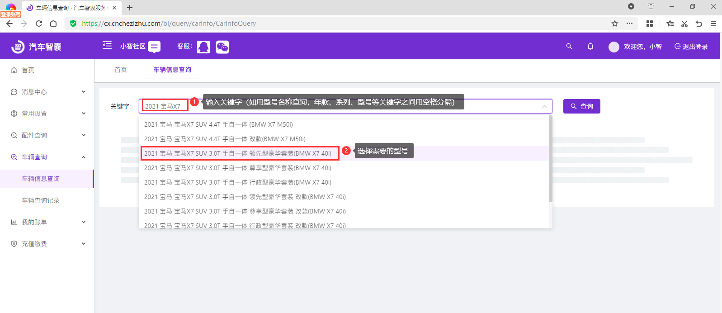Collapse the 车辆查询 sidebar menu
Viewport: 722px width, 313px height.
coord(47,157)
